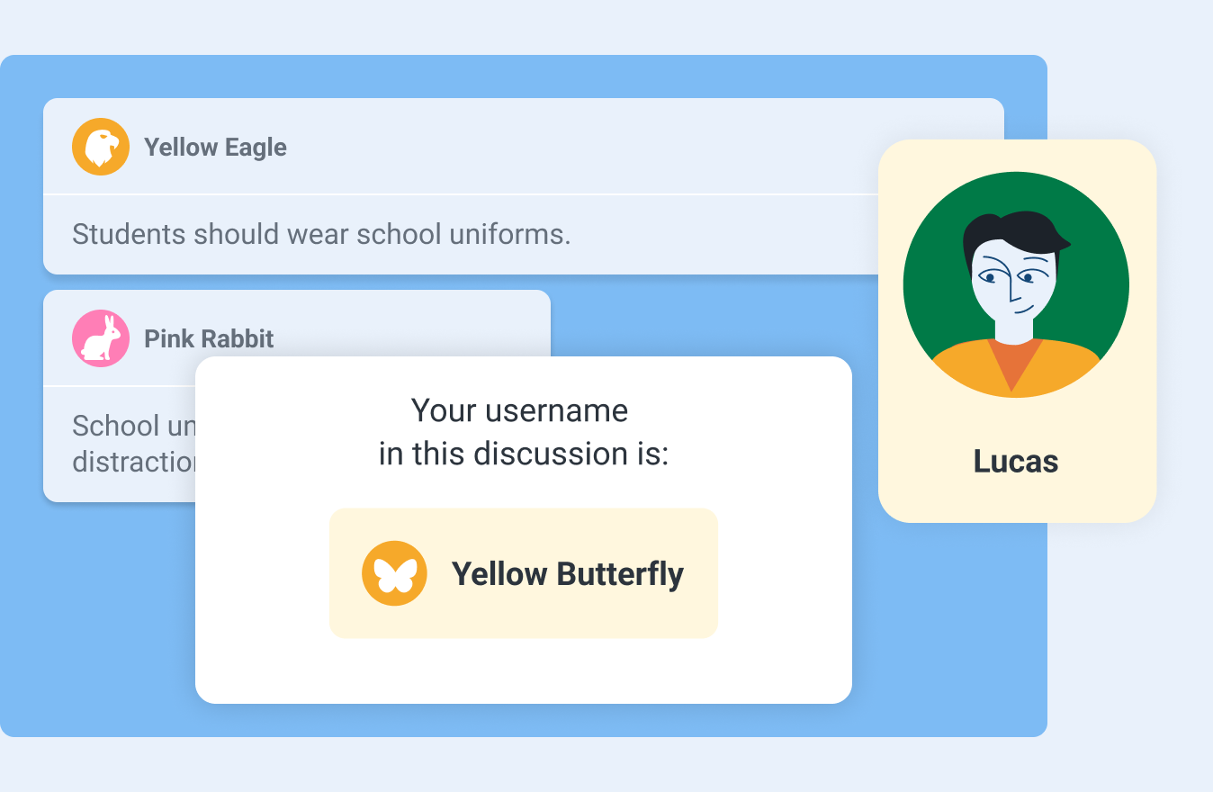Click the white popup area below the username badge
The width and height of the screenshot is (1213, 792).
(x=523, y=671)
